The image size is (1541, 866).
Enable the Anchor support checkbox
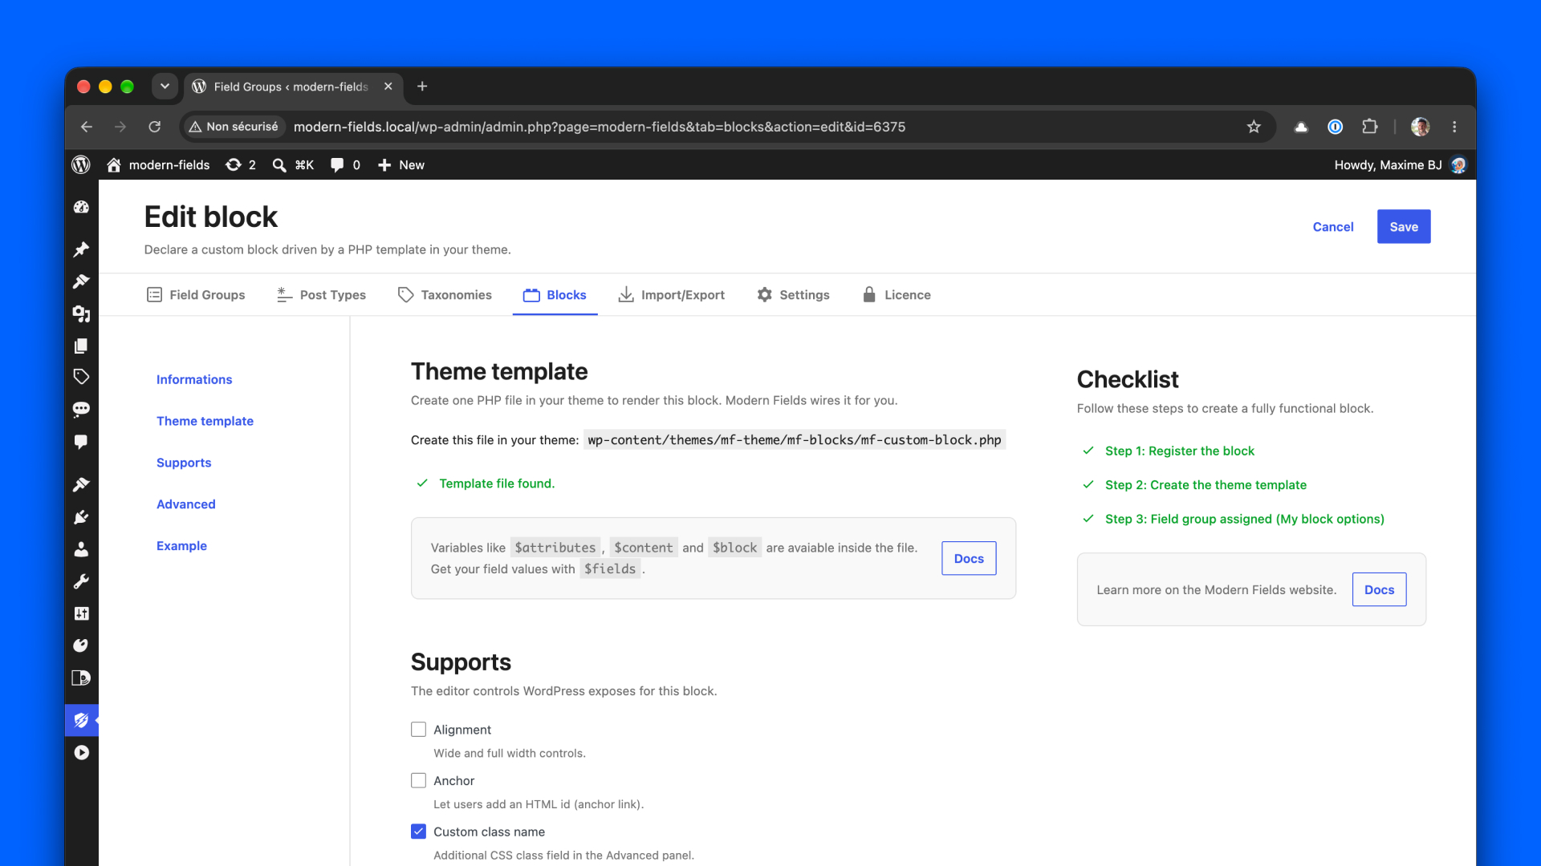point(418,780)
